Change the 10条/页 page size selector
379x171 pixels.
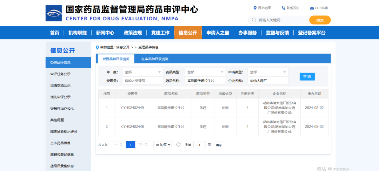(162, 145)
